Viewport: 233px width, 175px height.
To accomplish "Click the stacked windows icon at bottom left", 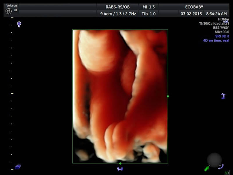I will click(18, 167).
